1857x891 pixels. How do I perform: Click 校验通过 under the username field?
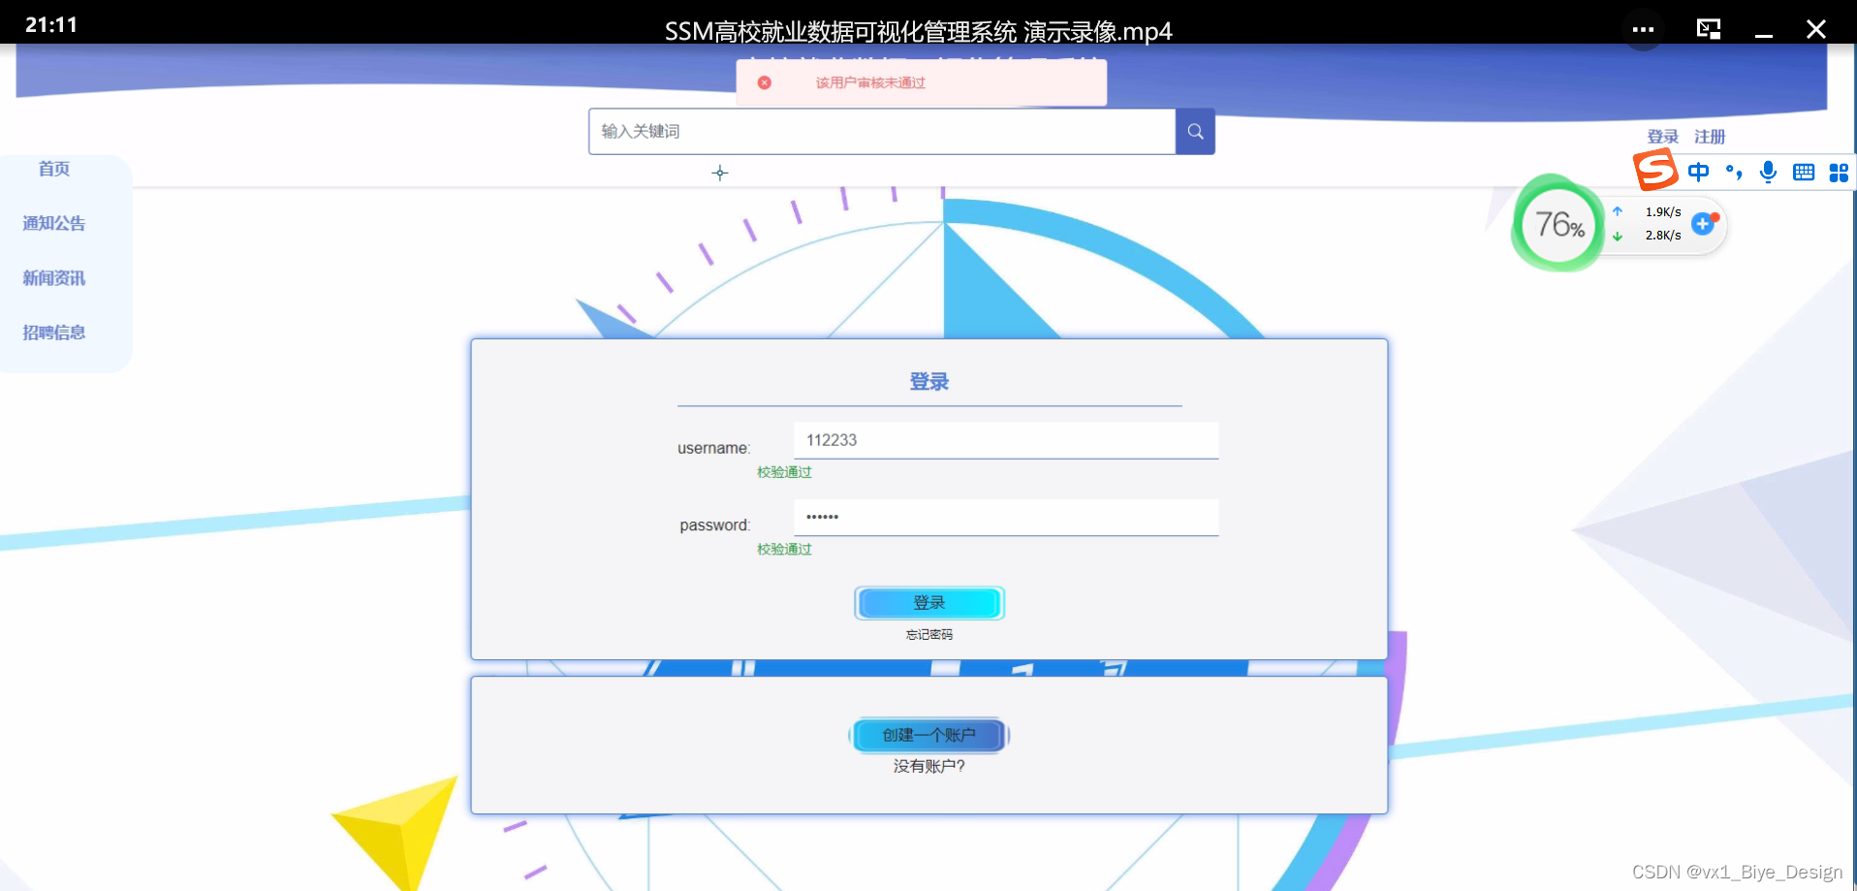(x=784, y=472)
